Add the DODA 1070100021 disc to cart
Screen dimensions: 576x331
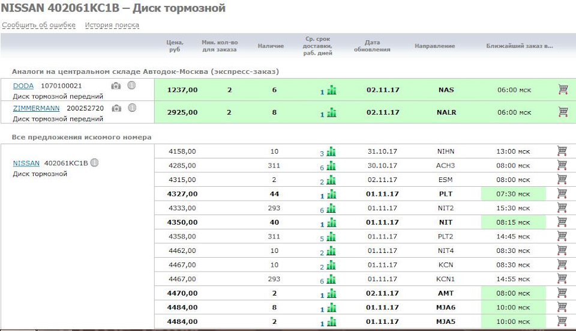563,89
